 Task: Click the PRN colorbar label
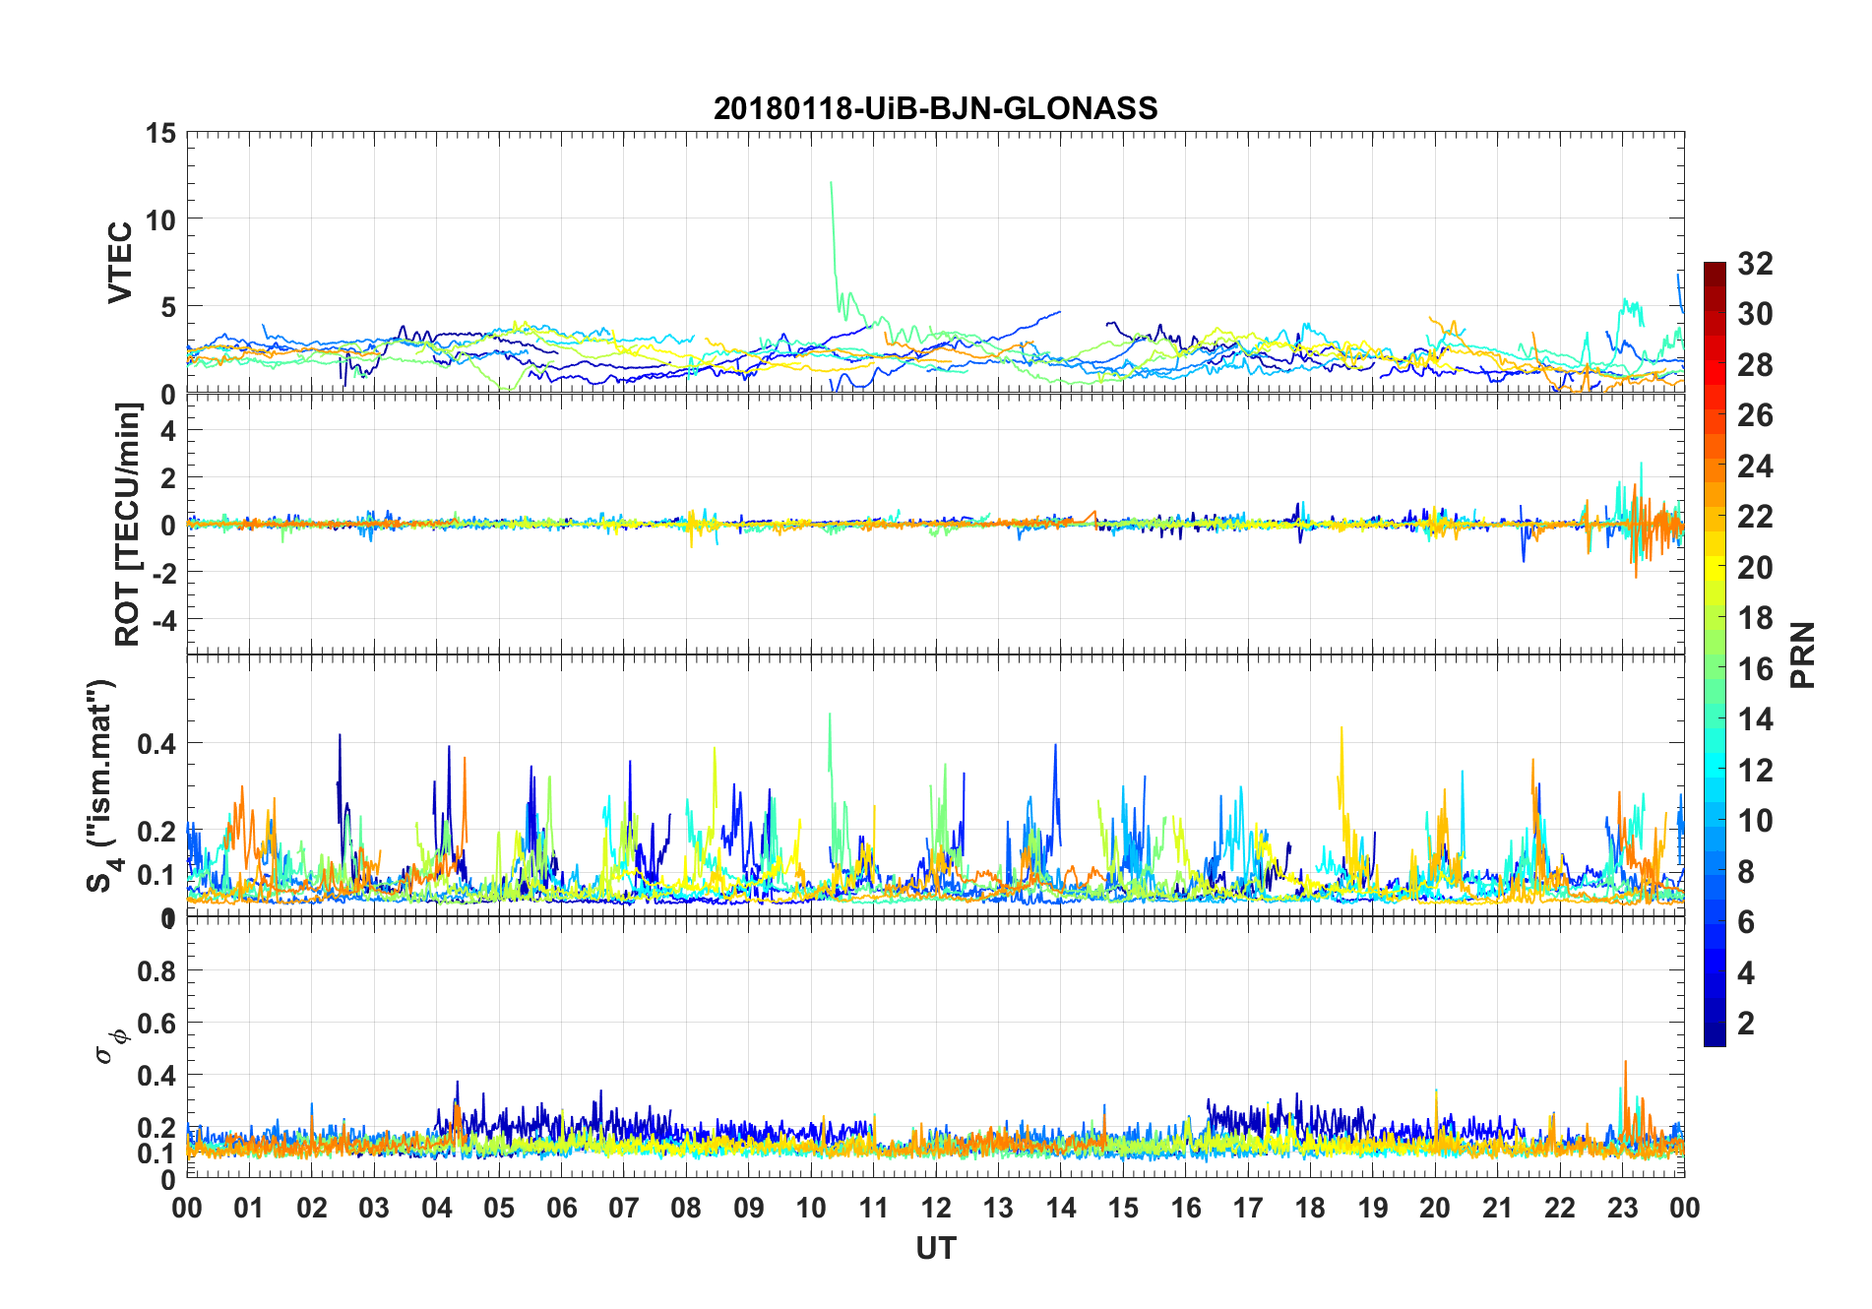[x=1802, y=654]
